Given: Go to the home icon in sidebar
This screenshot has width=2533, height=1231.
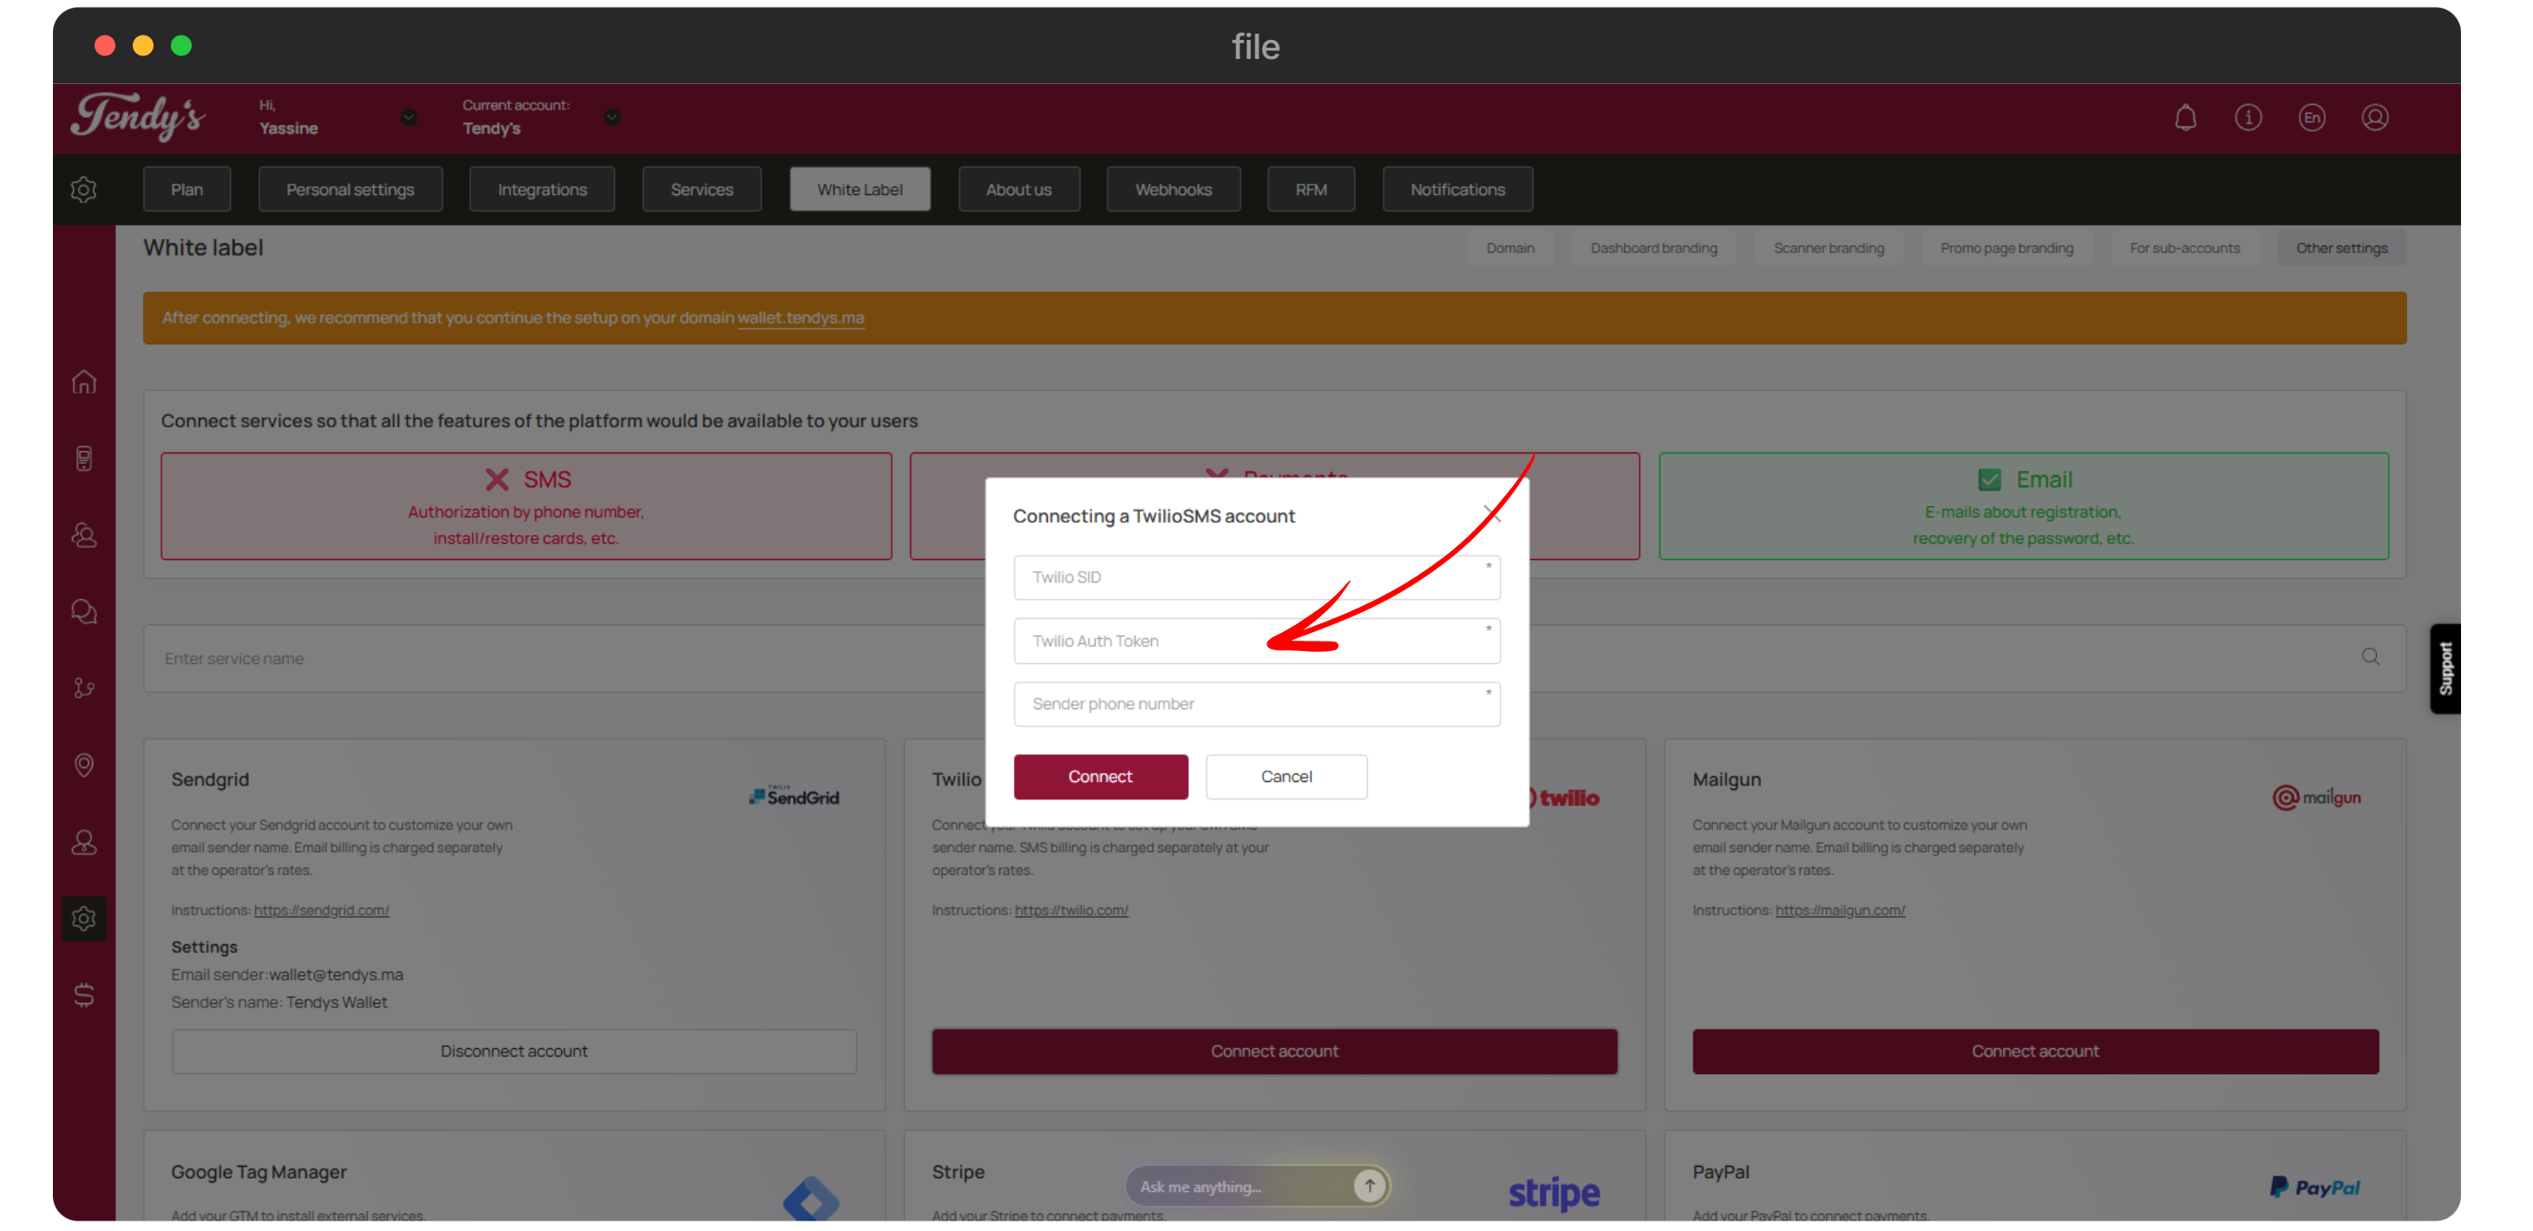Looking at the screenshot, I should tap(84, 381).
